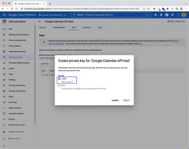Click the Groups icon in sidebar
The height and width of the screenshot is (149, 189).
[4, 119]
